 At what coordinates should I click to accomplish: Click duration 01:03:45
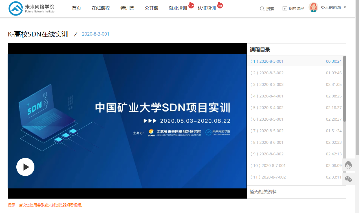click(334, 73)
